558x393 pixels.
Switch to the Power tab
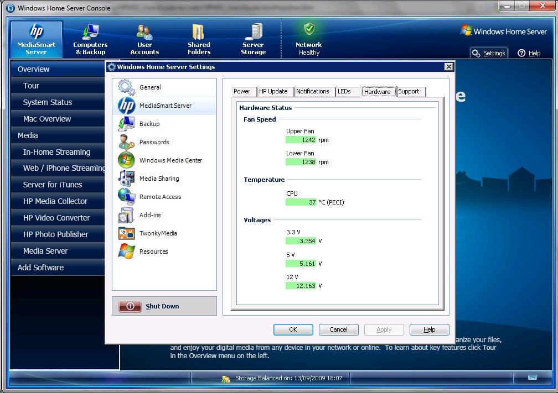pyautogui.click(x=244, y=91)
